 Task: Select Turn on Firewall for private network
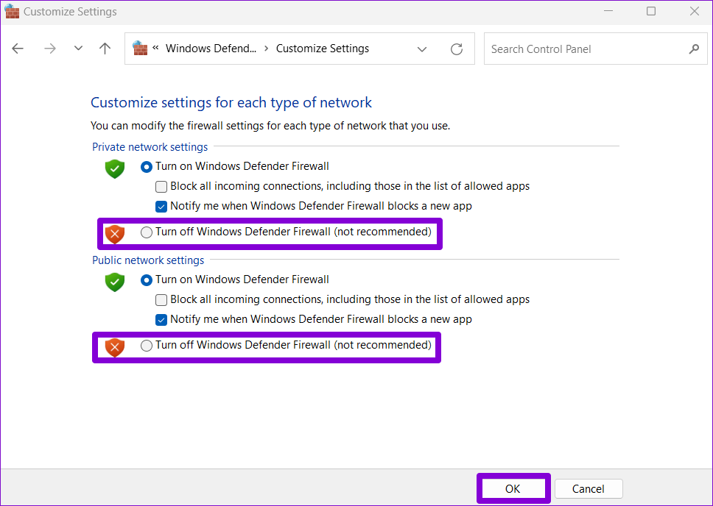point(146,167)
